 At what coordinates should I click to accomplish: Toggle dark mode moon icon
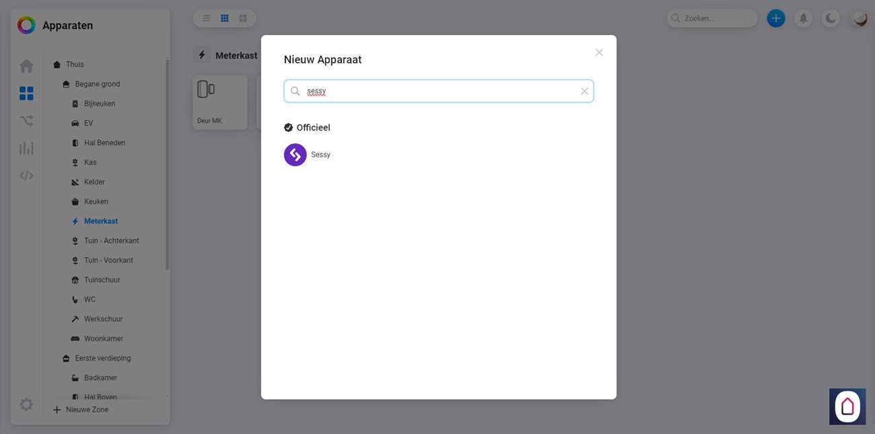point(831,18)
